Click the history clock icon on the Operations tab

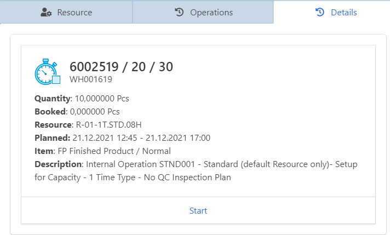[179, 12]
